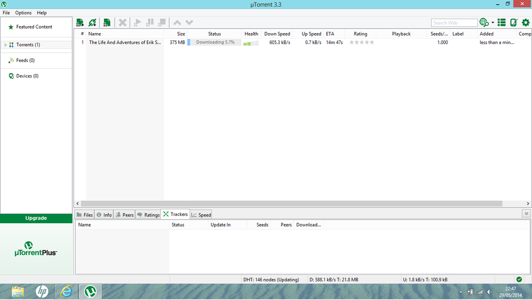
Task: Switch to the Peers tab
Action: click(125, 215)
